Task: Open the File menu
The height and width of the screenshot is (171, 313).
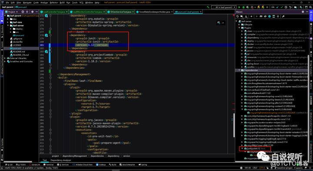Action: pyautogui.click(x=7, y=3)
